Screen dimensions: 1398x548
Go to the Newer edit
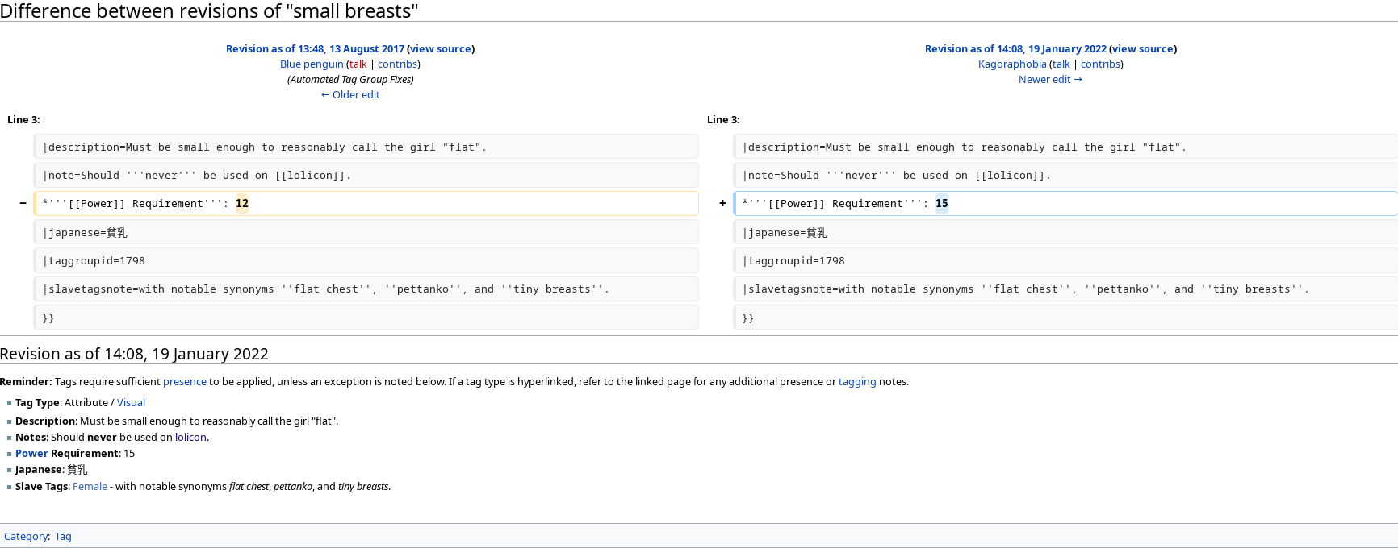pyautogui.click(x=1050, y=80)
